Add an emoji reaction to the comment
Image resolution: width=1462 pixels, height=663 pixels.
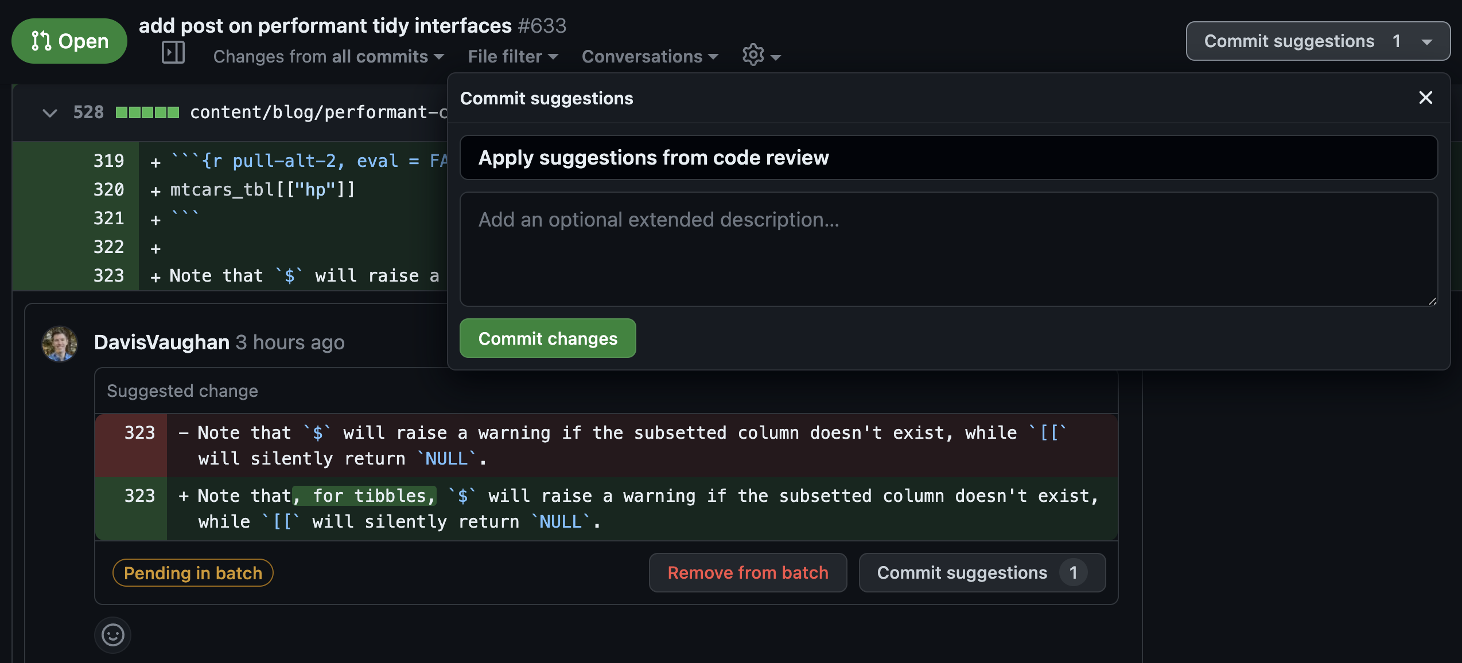click(x=112, y=635)
